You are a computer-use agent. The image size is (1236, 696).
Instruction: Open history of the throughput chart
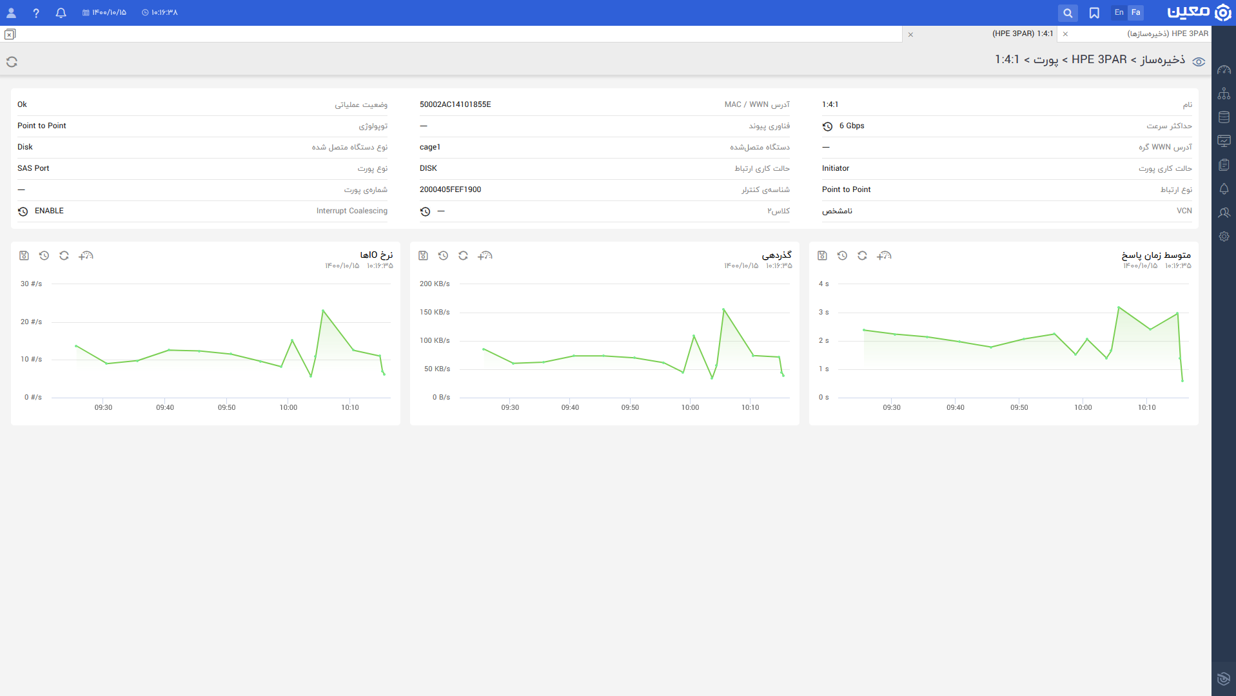coord(443,256)
